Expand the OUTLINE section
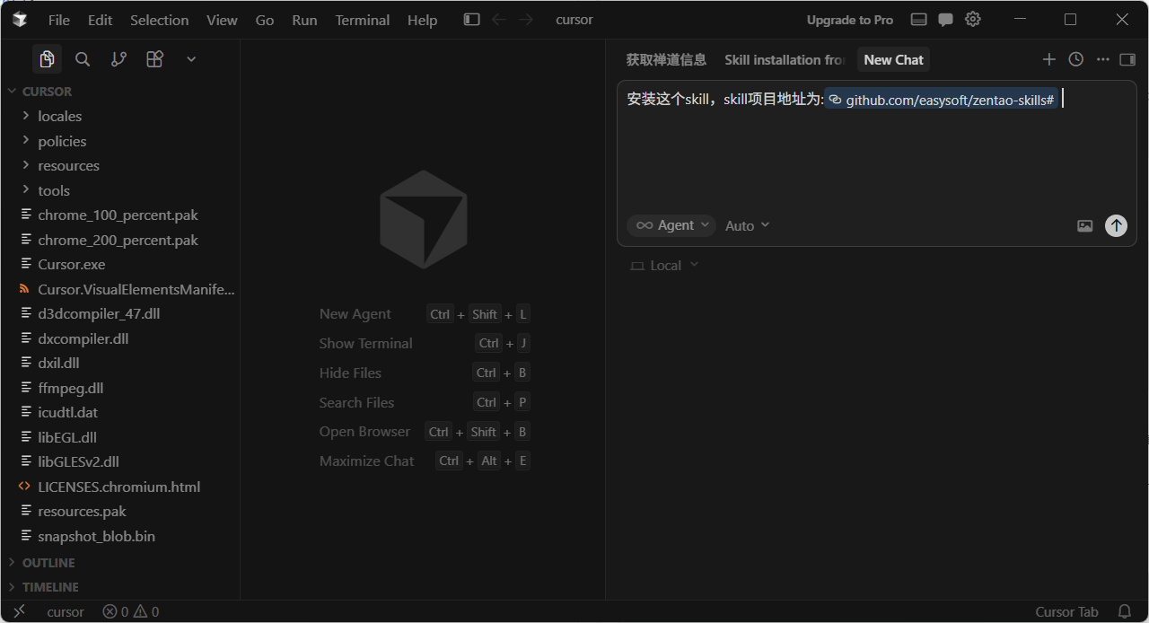 coord(120,563)
